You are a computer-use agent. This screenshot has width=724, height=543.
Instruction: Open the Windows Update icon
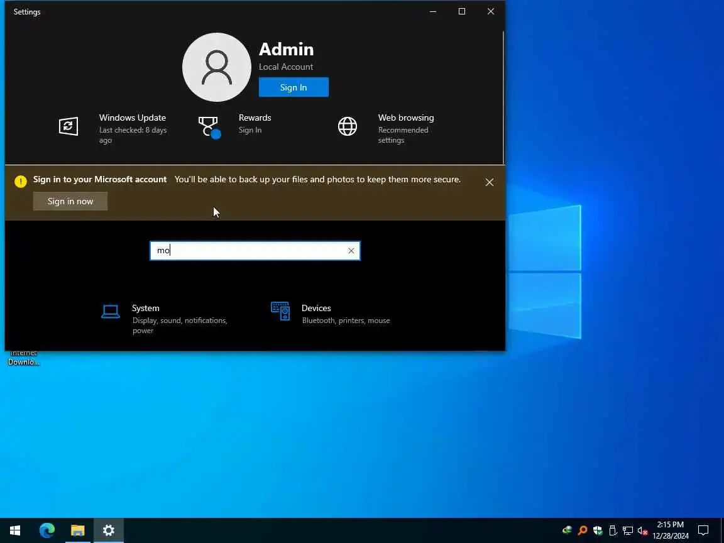coord(69,126)
